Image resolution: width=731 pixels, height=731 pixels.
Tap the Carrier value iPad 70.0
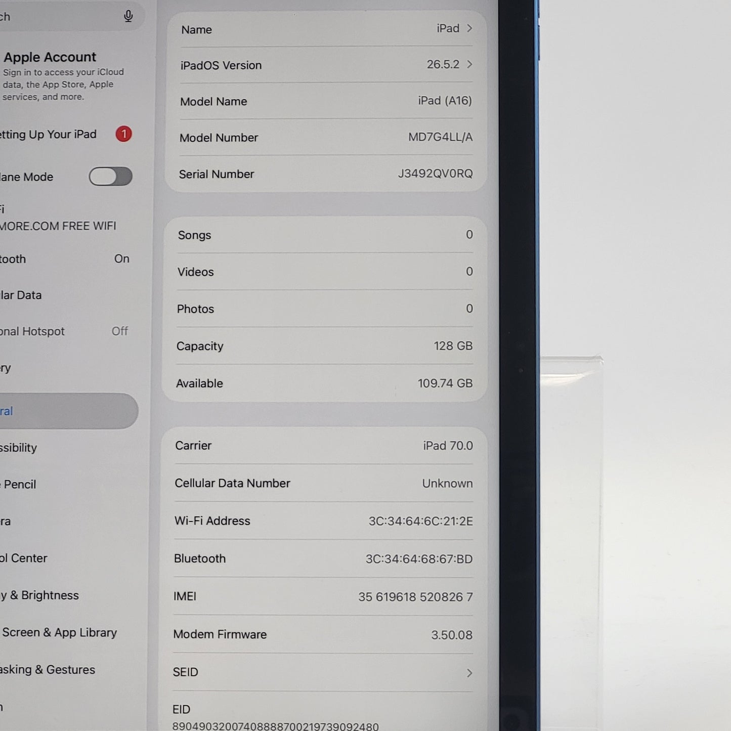(448, 446)
